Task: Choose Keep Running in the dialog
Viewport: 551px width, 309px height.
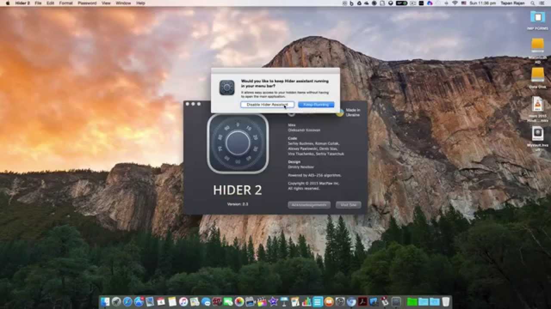Action: (316, 105)
